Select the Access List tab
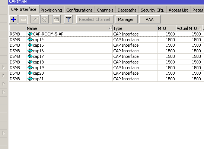This screenshot has width=204, height=149. point(178,10)
